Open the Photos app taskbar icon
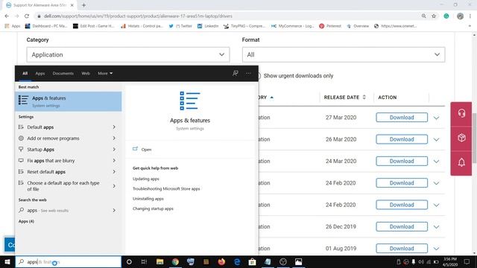 (298, 261)
